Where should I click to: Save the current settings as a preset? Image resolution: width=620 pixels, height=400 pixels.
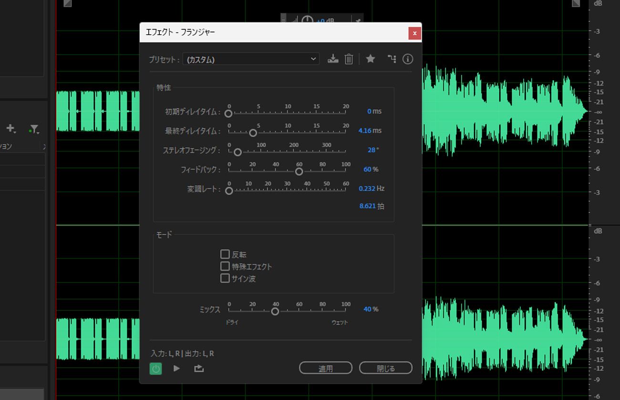coord(333,59)
